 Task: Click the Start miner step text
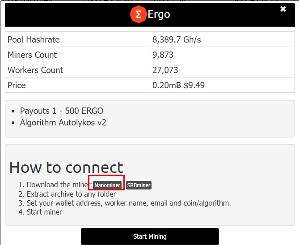44,212
